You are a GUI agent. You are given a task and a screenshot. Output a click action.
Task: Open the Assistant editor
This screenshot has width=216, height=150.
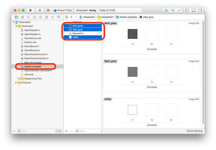tap(173, 10)
